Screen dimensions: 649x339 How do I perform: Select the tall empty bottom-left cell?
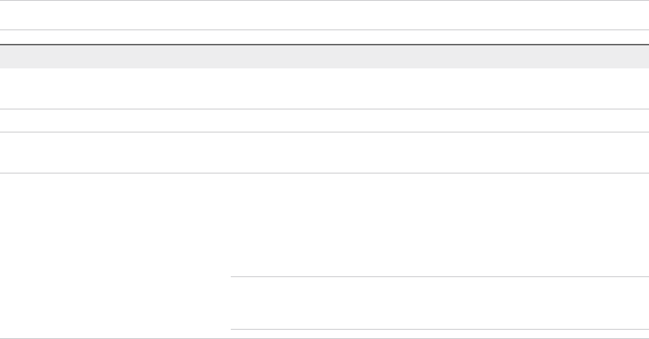pyautogui.click(x=115, y=256)
